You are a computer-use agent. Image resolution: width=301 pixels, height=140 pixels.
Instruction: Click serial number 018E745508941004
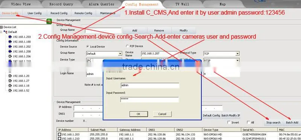(254, 134)
